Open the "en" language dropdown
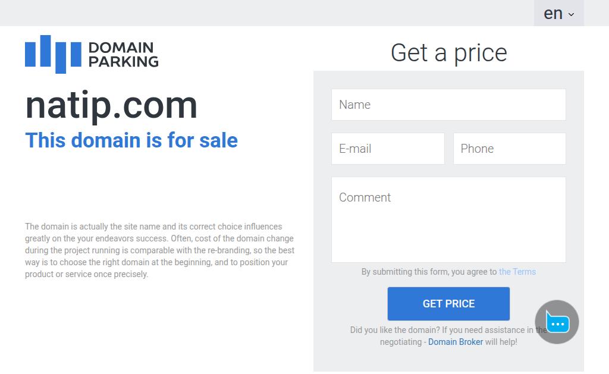The width and height of the screenshot is (609, 374). tap(558, 13)
